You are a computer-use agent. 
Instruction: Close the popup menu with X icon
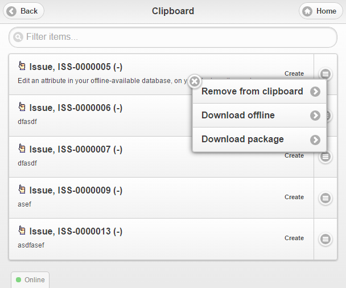click(x=195, y=81)
